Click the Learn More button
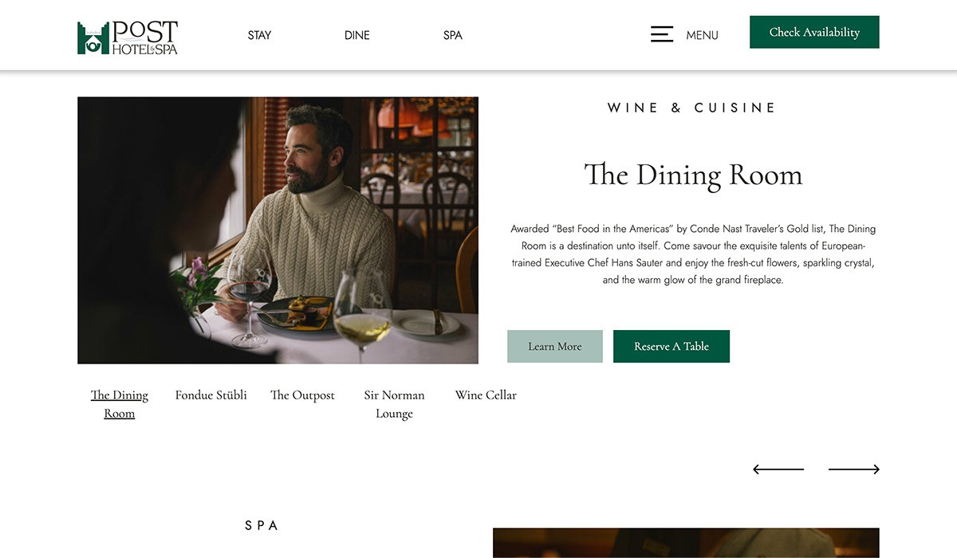The height and width of the screenshot is (558, 957). pyautogui.click(x=554, y=347)
